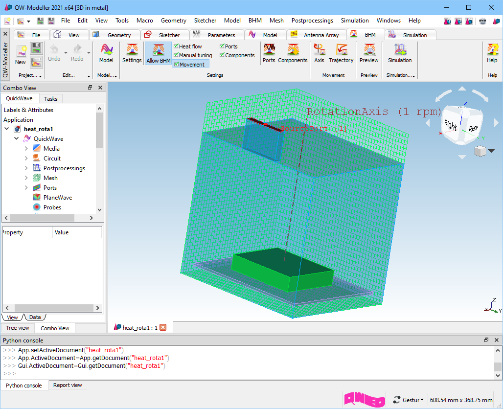Open the Sketcher menu
This screenshot has height=409, width=503.
click(205, 21)
